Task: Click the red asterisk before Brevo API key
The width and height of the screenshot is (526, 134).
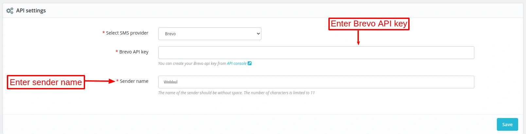Action: (117, 52)
